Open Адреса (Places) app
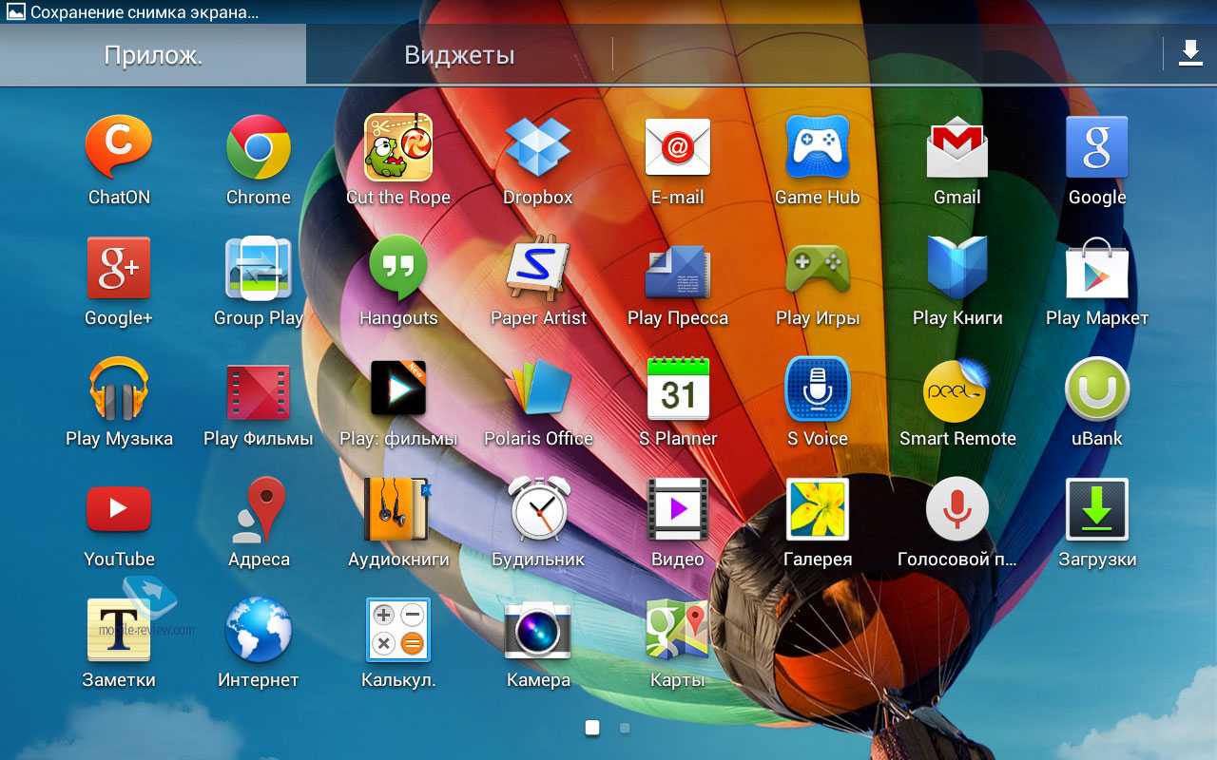Screen dimensions: 1217x760 pyautogui.click(x=259, y=509)
